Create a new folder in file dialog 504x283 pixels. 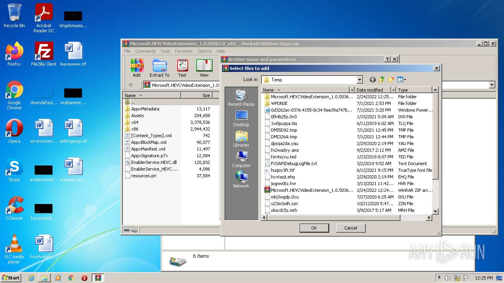click(x=391, y=80)
